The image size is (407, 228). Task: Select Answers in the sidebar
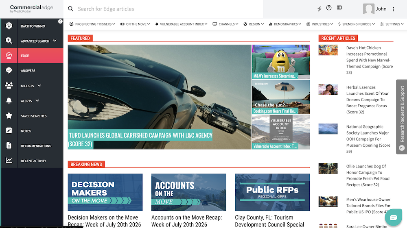point(28,70)
